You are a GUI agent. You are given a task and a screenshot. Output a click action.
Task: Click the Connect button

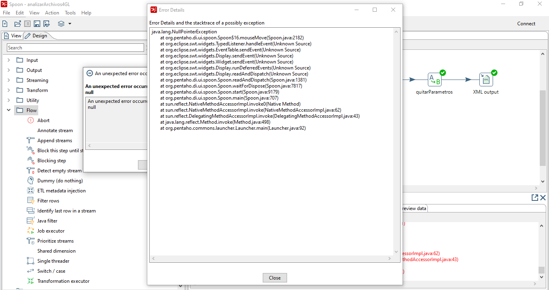tap(526, 24)
